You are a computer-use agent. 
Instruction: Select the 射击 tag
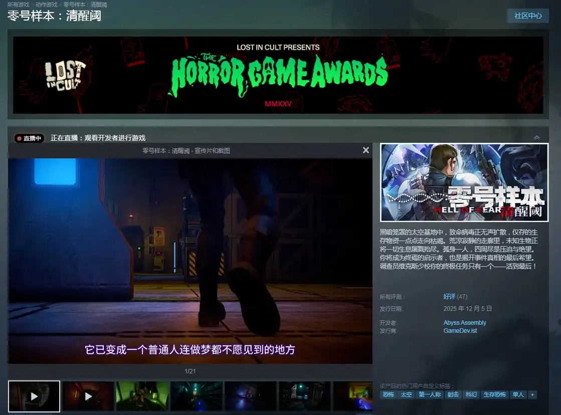pyautogui.click(x=453, y=394)
